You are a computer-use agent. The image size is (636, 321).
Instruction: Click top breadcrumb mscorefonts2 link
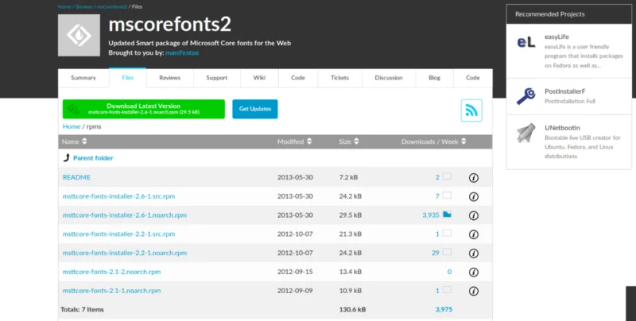pyautogui.click(x=112, y=6)
